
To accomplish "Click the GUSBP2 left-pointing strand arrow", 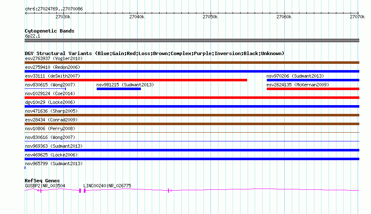I will tap(38, 191).
